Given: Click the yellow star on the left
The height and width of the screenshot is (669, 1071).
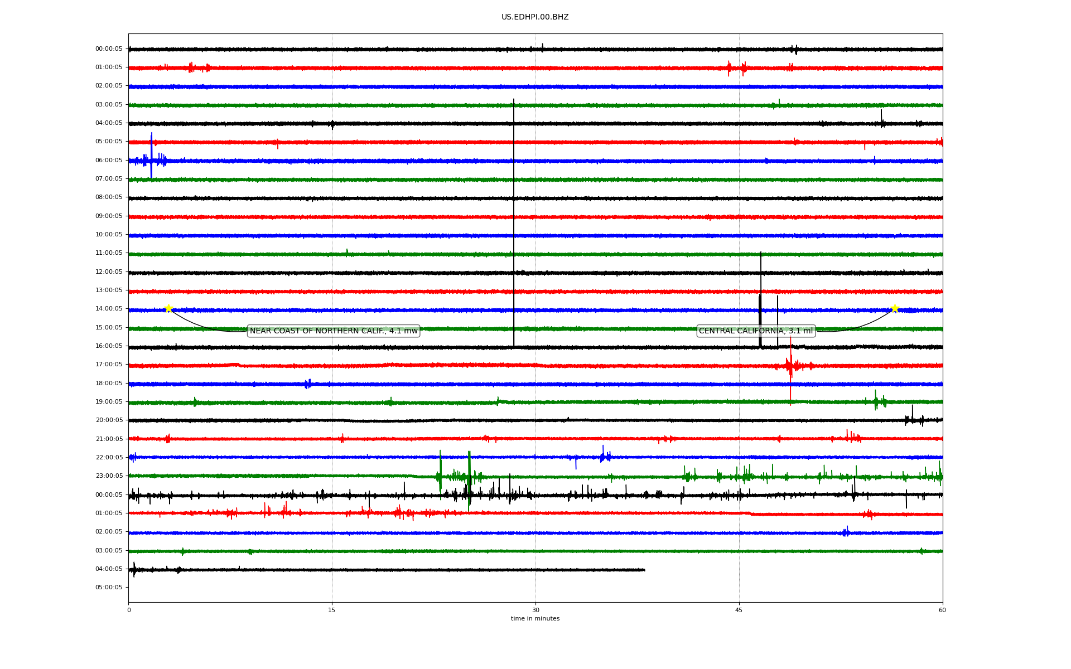Looking at the screenshot, I should [168, 308].
